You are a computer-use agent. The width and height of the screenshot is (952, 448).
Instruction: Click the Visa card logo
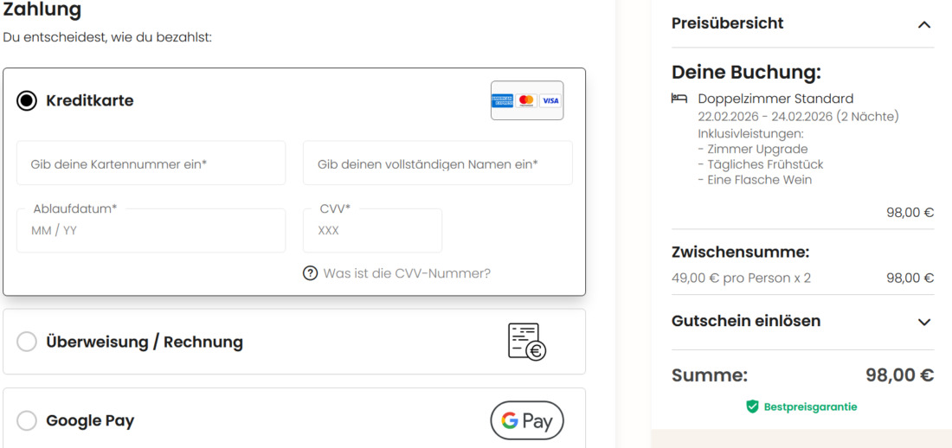pos(550,100)
